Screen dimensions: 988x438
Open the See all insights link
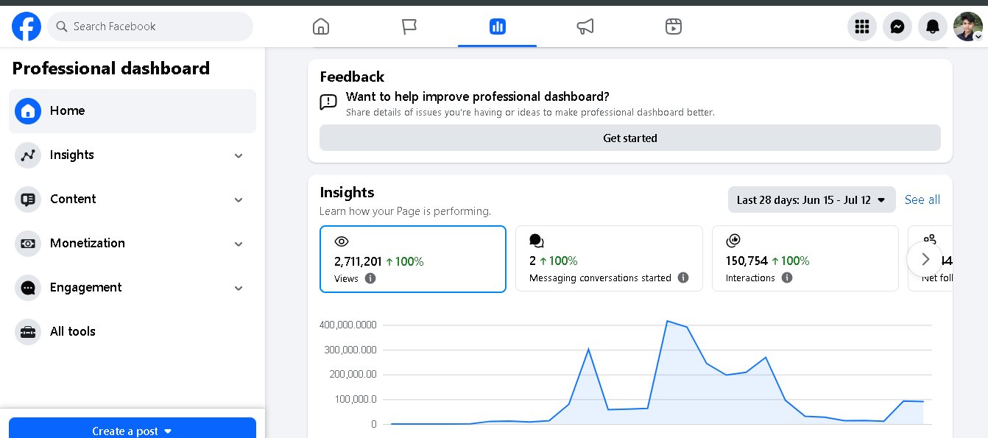922,199
